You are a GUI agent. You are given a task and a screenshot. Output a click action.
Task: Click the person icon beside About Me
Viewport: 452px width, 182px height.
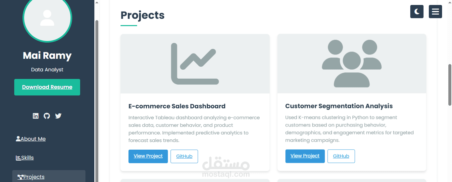[x=18, y=139]
